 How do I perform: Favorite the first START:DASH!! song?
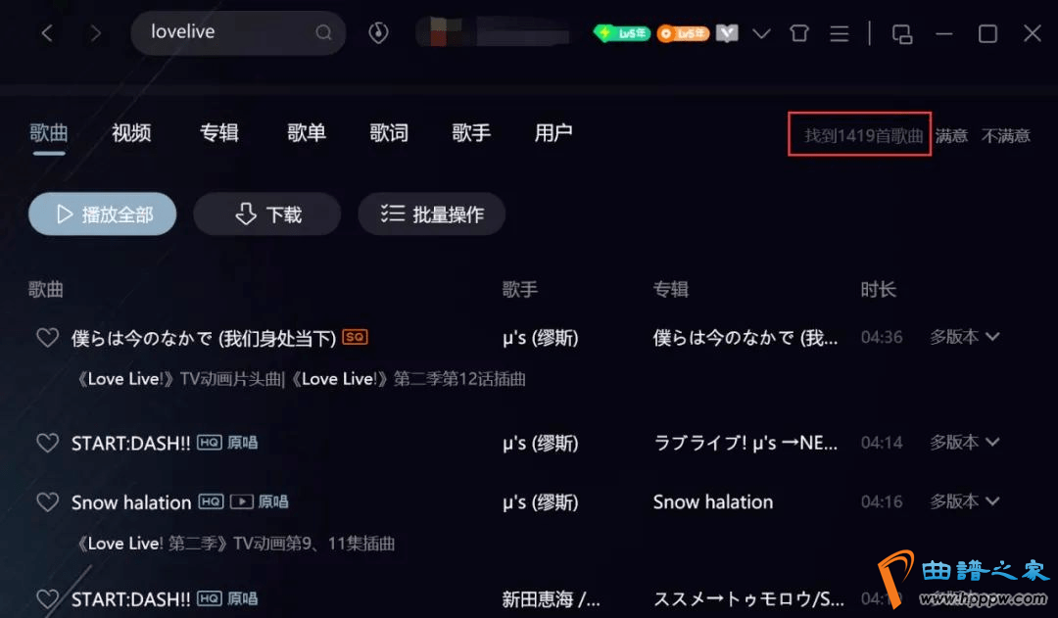pyautogui.click(x=47, y=443)
